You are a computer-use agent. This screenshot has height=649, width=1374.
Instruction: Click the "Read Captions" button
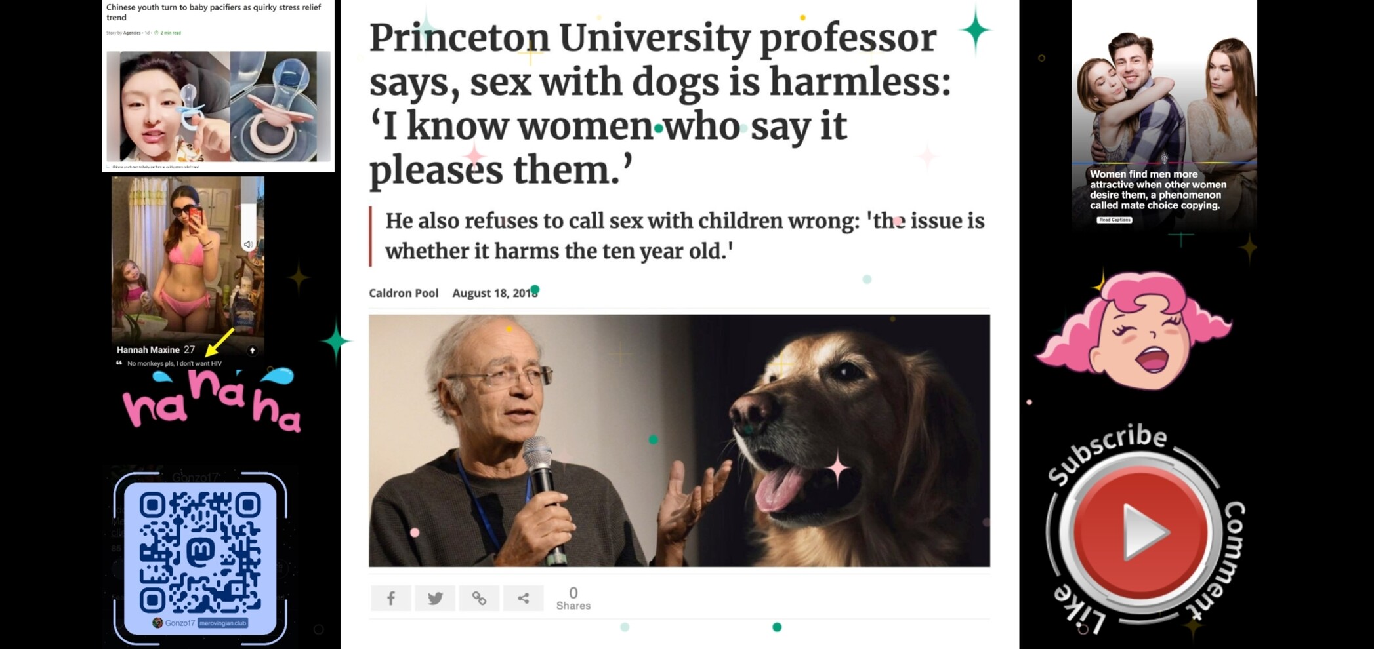pyautogui.click(x=1114, y=220)
